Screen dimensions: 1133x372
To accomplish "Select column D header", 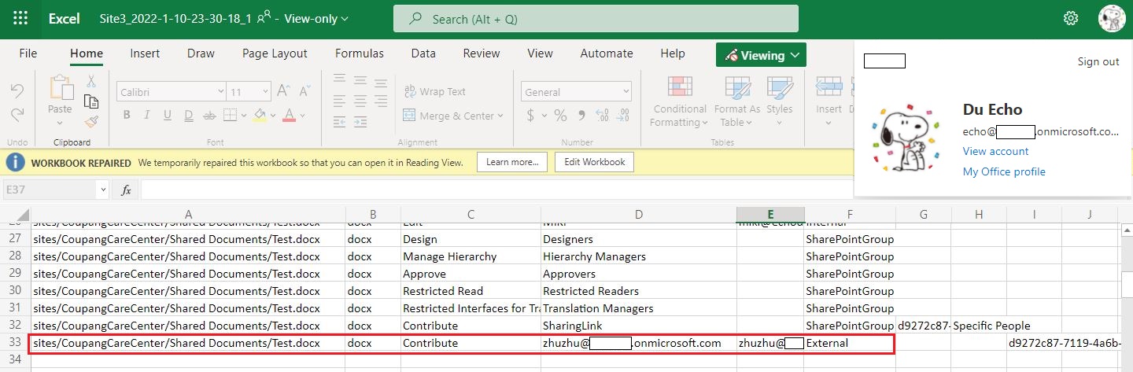I will (x=639, y=215).
